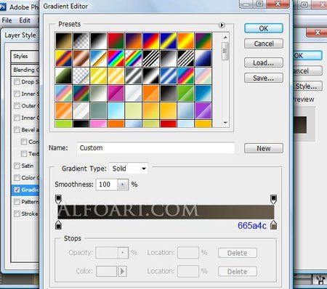Image resolution: width=327 pixels, height=289 pixels.
Task: Open the Opacity stop slider arrow
Action: [123, 253]
